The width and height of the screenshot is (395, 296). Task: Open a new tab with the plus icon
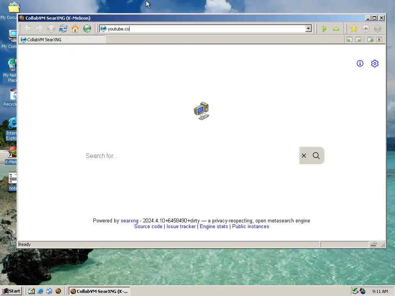(x=370, y=40)
